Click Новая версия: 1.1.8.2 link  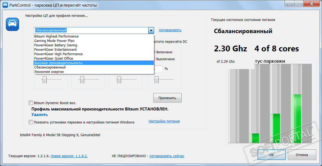point(69,156)
